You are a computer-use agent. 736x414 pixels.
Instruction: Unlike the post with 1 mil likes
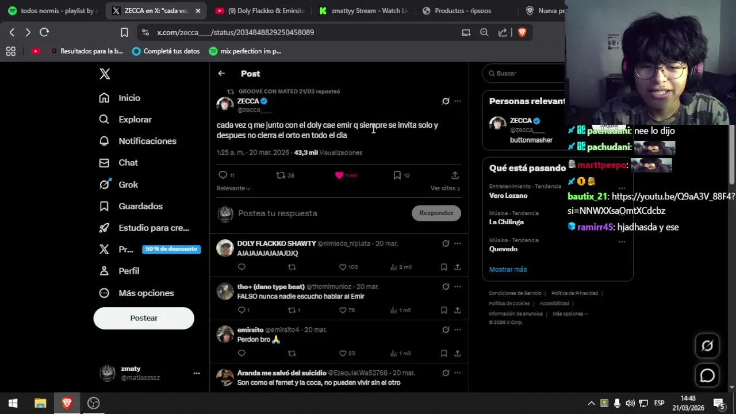click(x=339, y=175)
